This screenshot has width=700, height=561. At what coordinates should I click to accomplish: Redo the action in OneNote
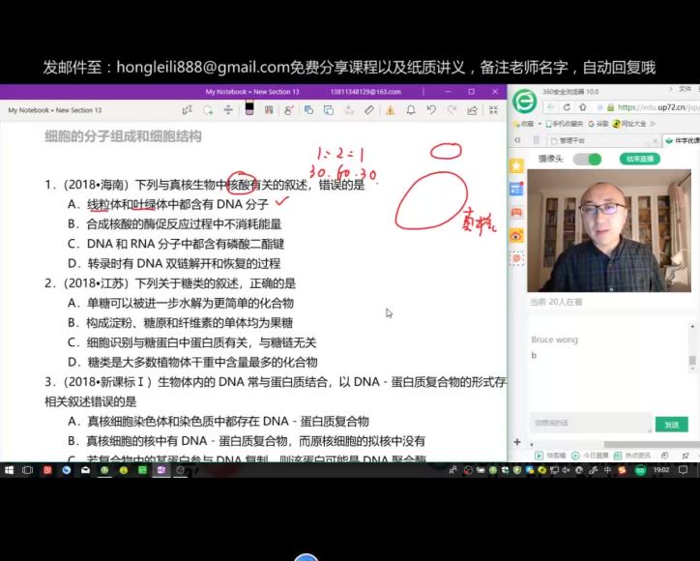(x=452, y=110)
